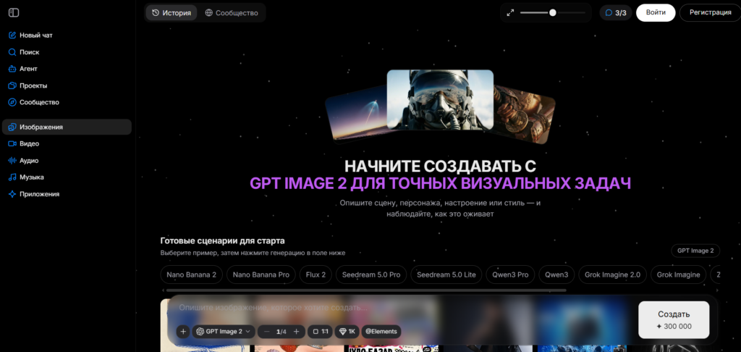The height and width of the screenshot is (352, 741).
Task: Click the Войти button
Action: click(656, 13)
